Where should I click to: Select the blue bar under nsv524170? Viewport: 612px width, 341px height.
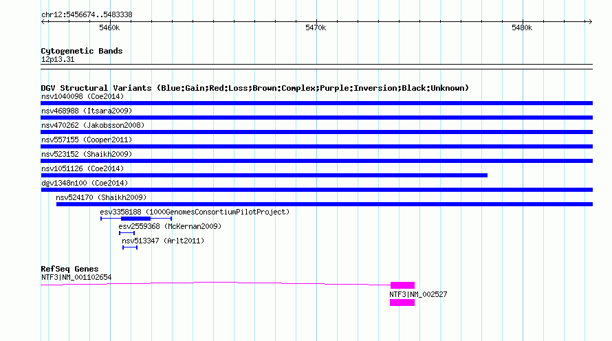tap(325, 204)
